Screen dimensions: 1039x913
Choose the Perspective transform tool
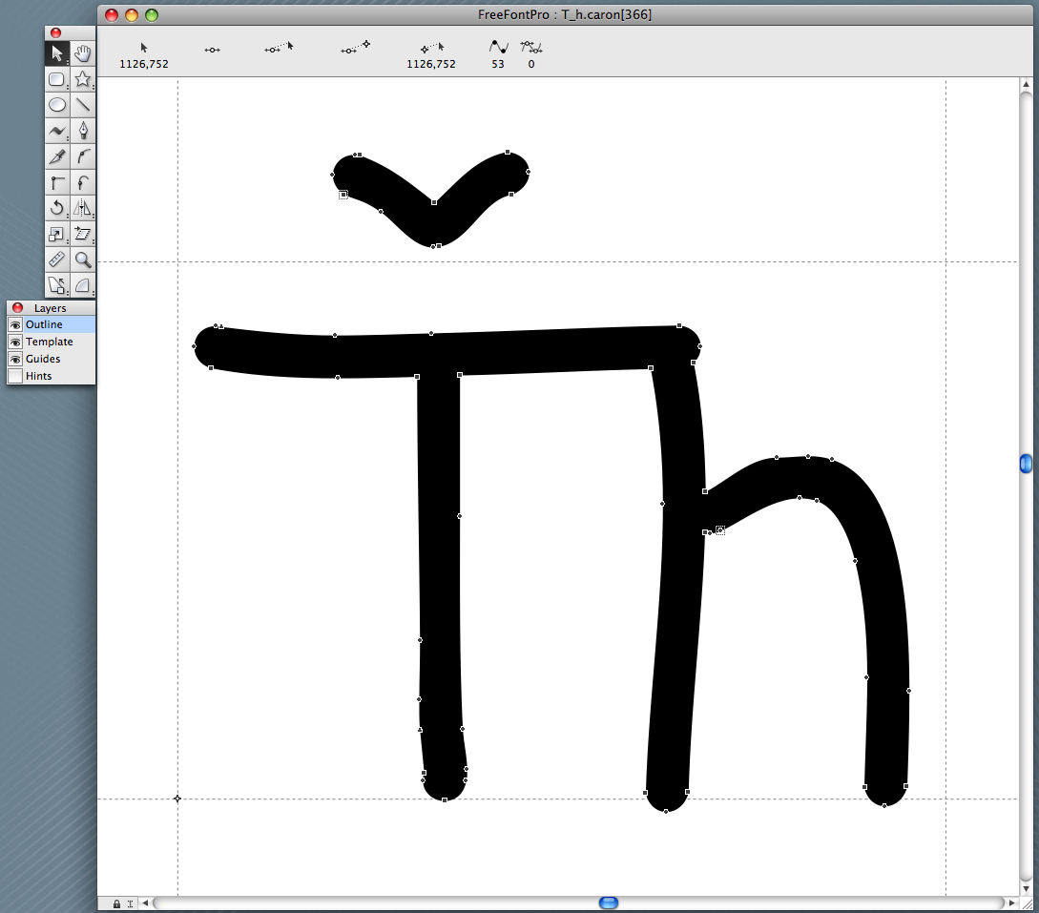(57, 285)
